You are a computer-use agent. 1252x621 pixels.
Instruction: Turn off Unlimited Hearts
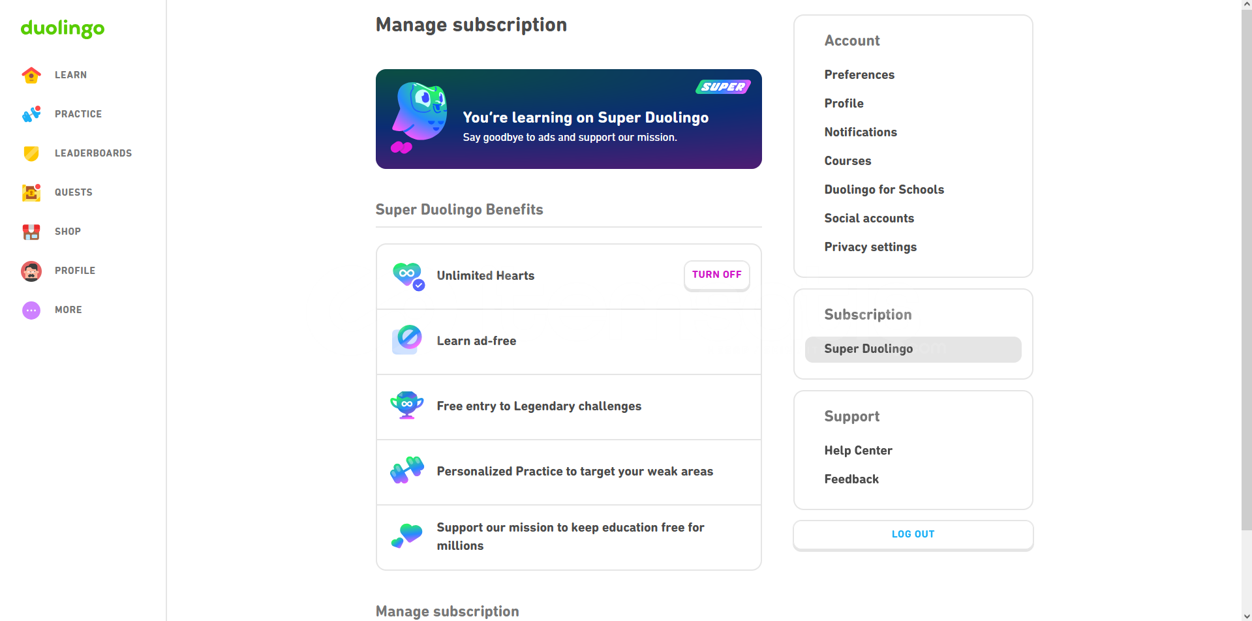coord(716,275)
